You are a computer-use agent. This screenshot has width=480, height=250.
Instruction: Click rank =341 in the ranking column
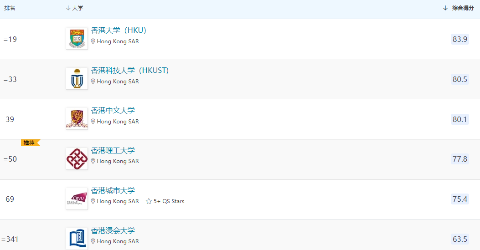coord(10,239)
